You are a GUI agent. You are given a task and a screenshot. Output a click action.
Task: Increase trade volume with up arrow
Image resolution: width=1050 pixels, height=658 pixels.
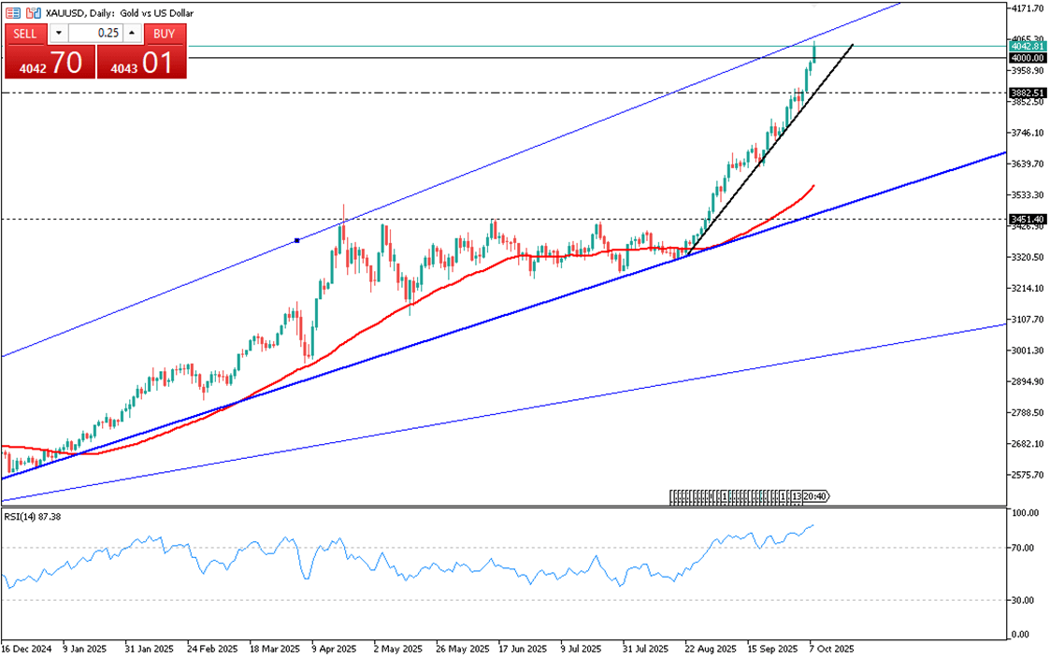pos(132,34)
